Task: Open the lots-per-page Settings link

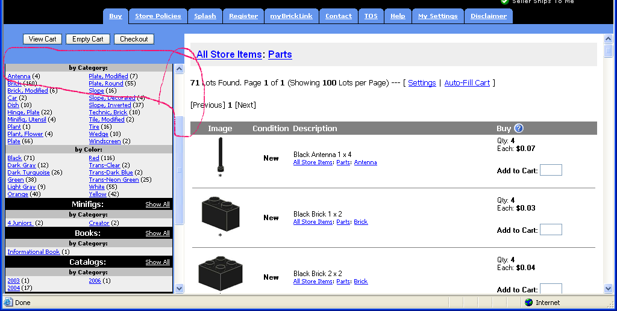Action: [x=422, y=83]
